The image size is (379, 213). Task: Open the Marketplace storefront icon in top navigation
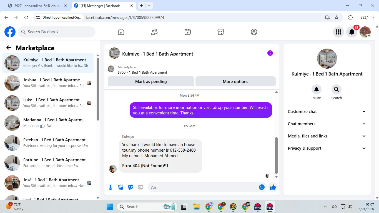coord(221,32)
